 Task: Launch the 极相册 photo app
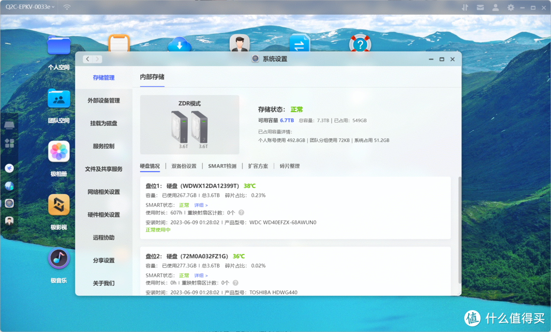(59, 151)
